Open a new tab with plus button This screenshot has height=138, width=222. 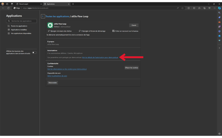click(x=73, y=4)
